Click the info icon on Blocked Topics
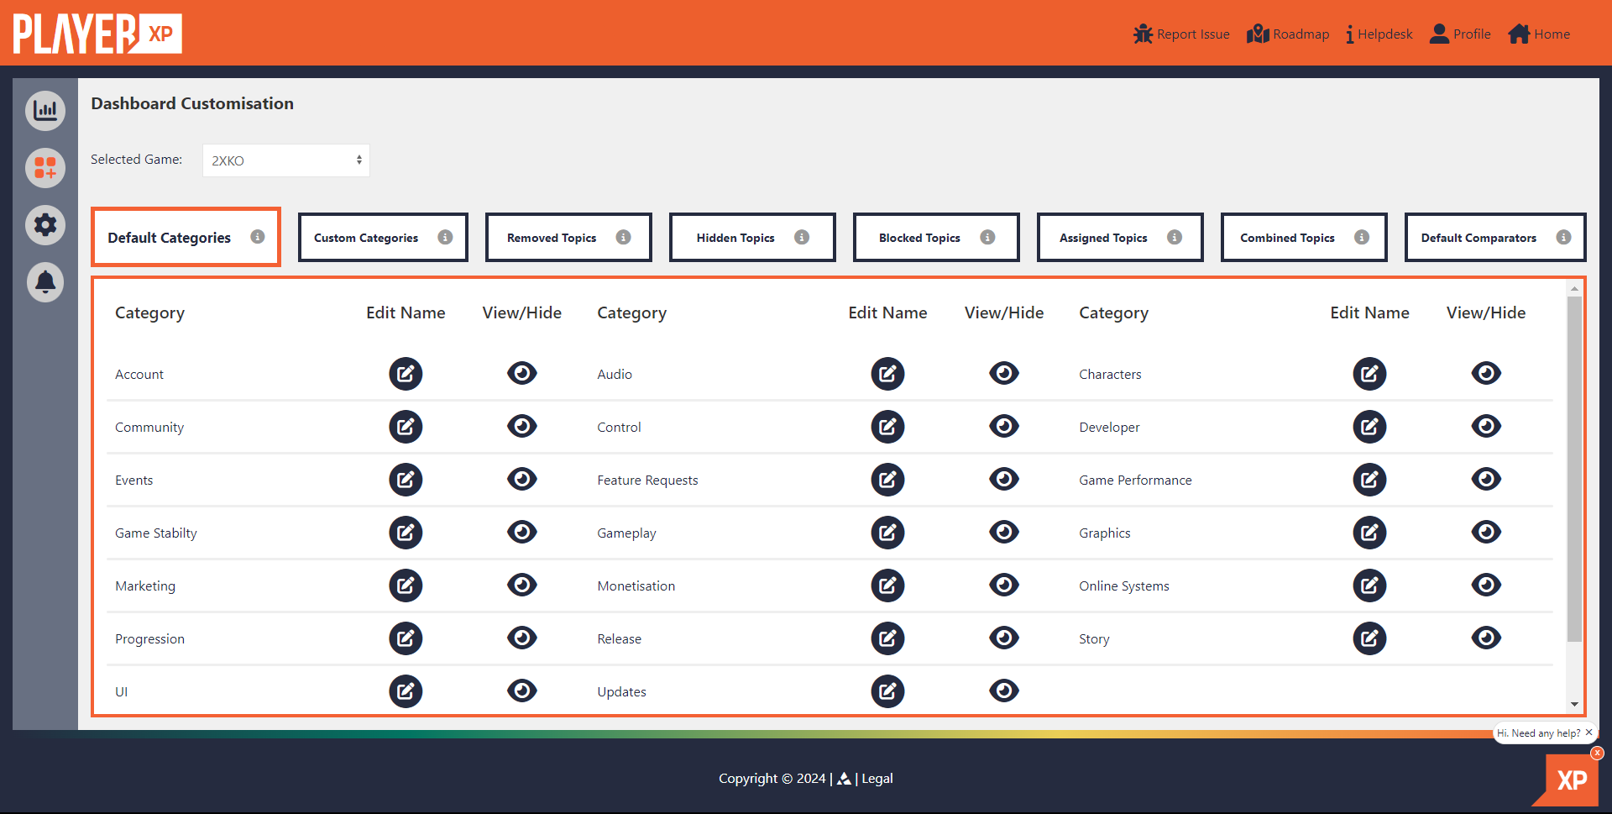The image size is (1612, 814). 987,237
